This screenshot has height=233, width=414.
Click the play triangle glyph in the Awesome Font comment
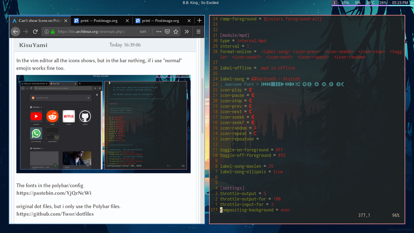pos(282,84)
